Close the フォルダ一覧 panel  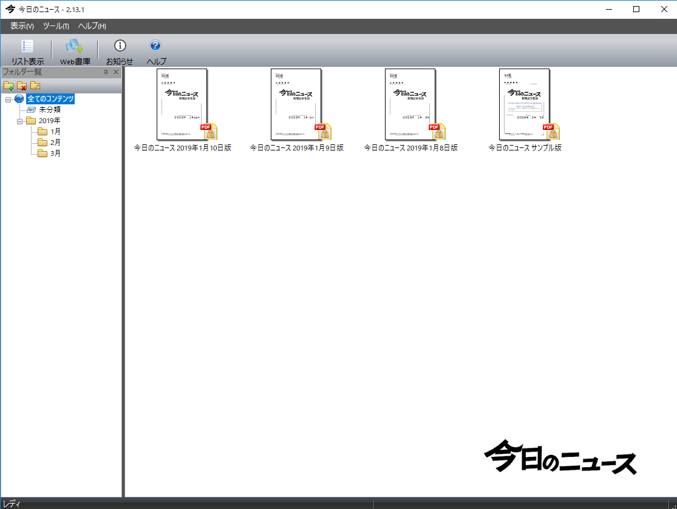click(x=116, y=72)
